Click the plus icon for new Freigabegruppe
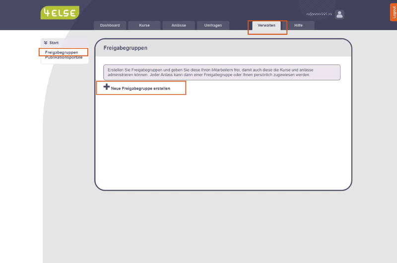This screenshot has height=263, width=397. 106,87
